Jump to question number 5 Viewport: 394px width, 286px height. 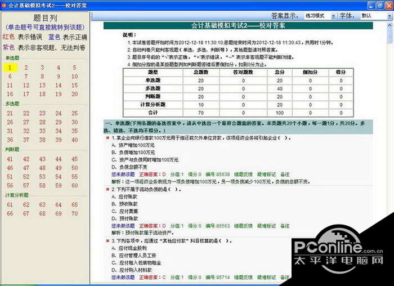75,68
